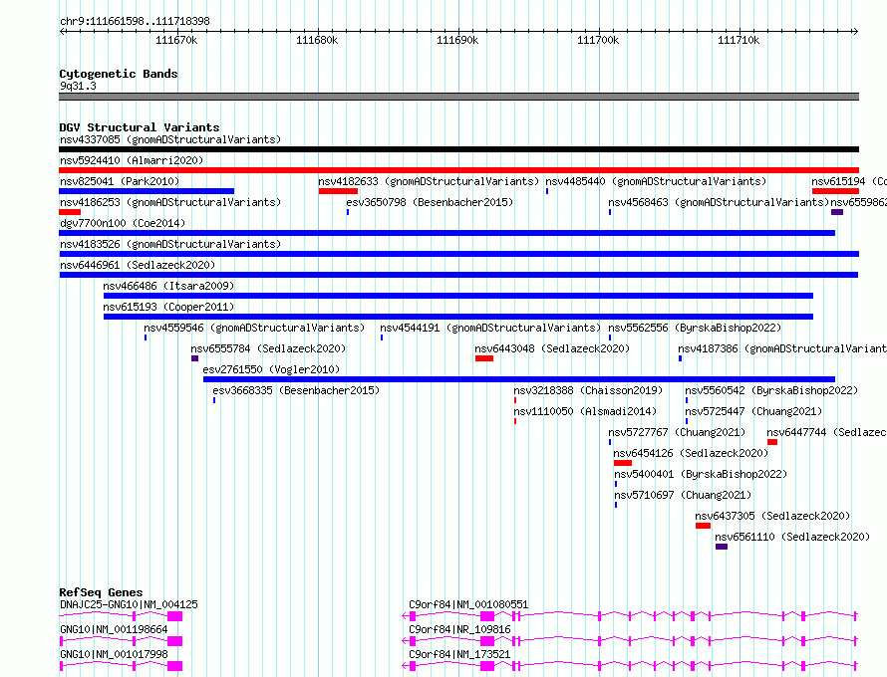
Task: Click nsv466486 (Itsara2009) label
Action: click(x=168, y=286)
